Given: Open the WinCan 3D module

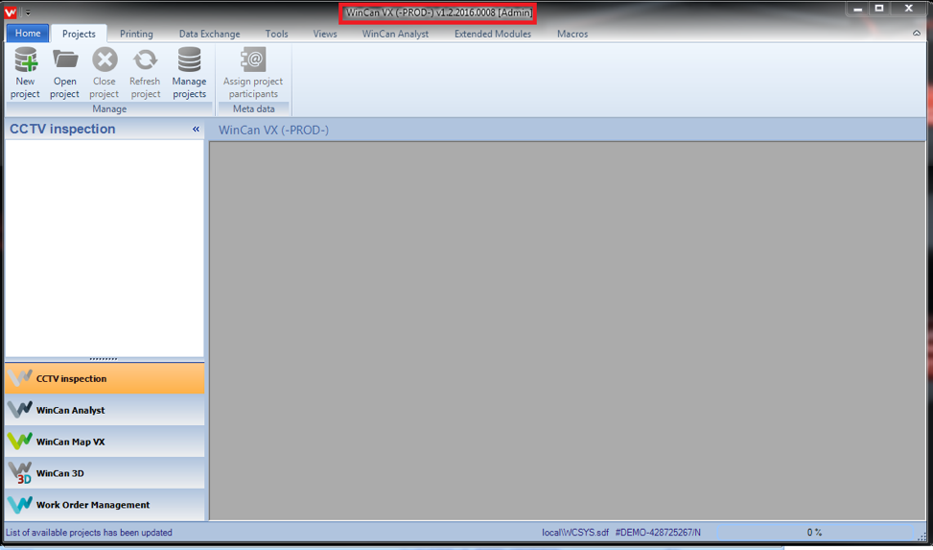Looking at the screenshot, I should point(105,473).
